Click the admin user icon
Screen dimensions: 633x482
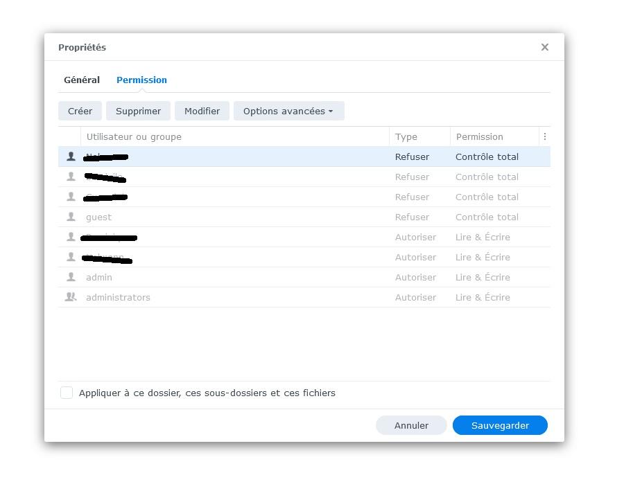[71, 277]
